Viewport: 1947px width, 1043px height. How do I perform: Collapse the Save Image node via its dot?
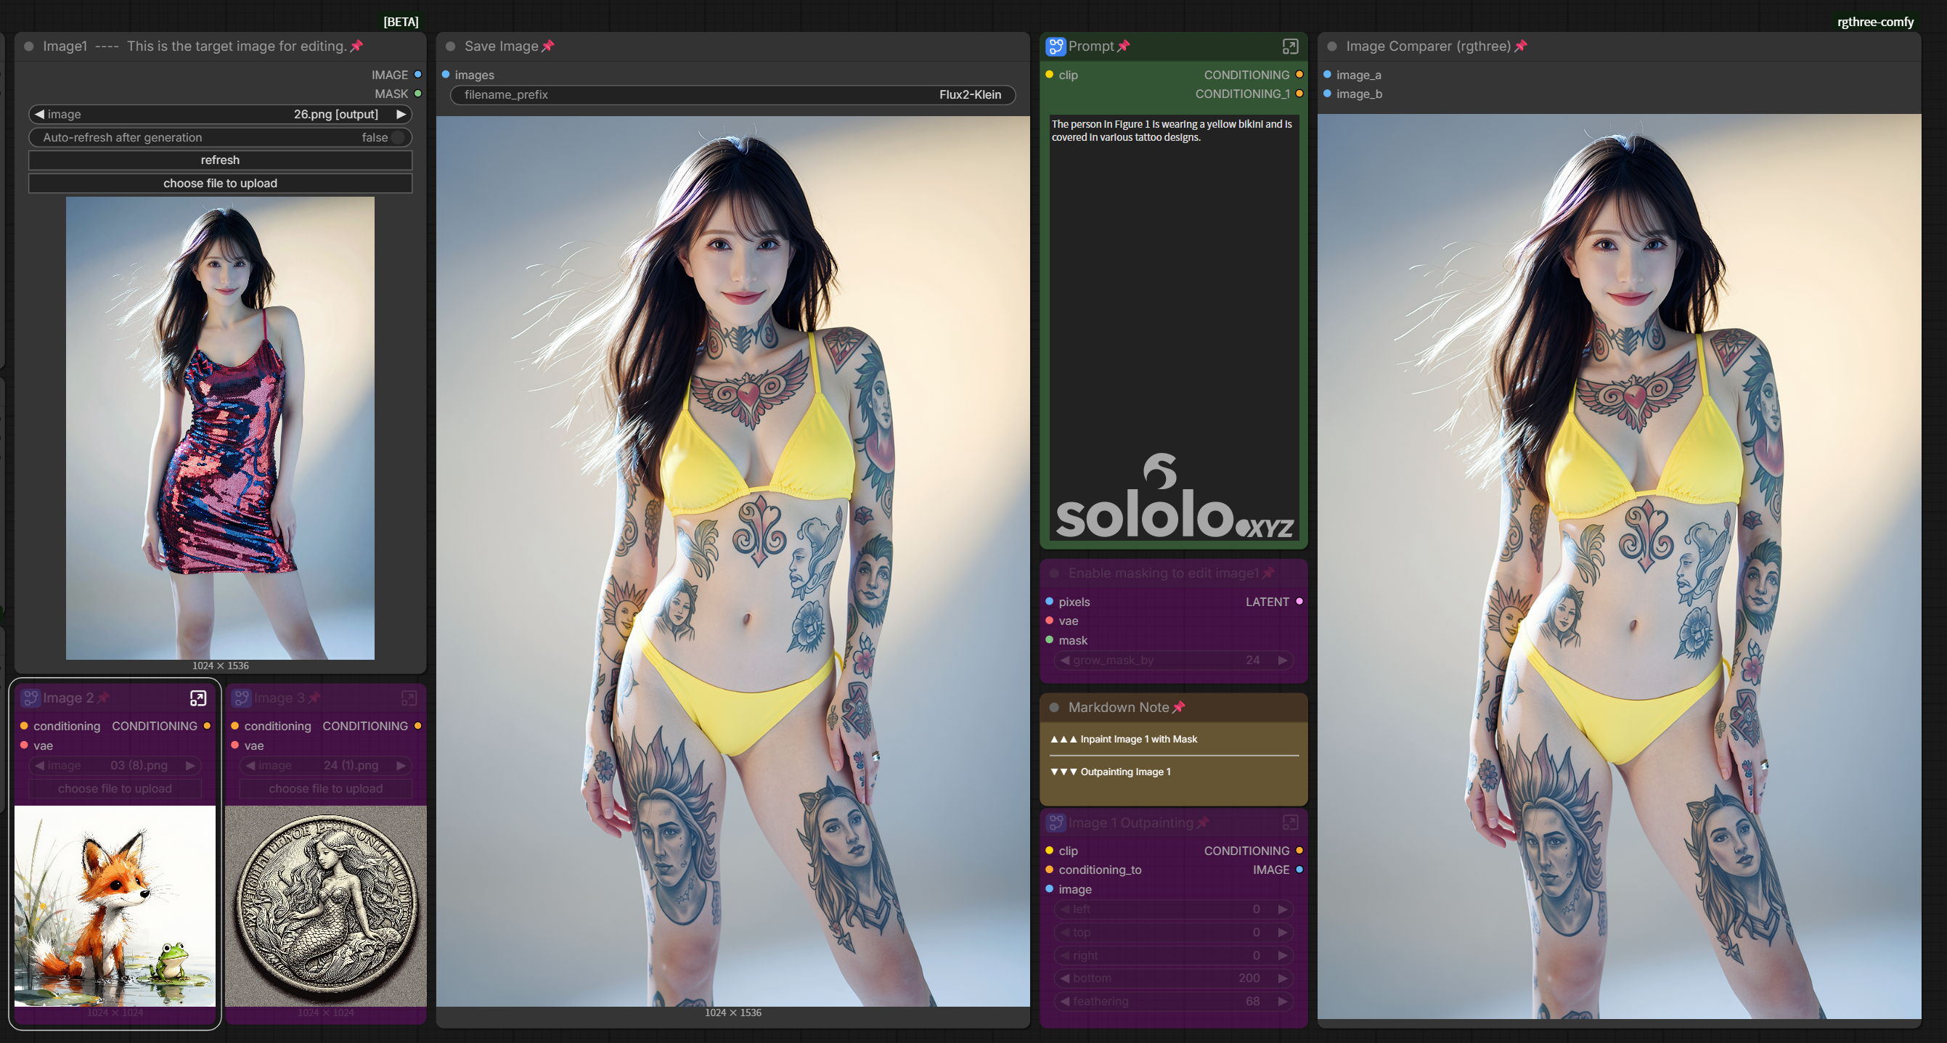451,46
